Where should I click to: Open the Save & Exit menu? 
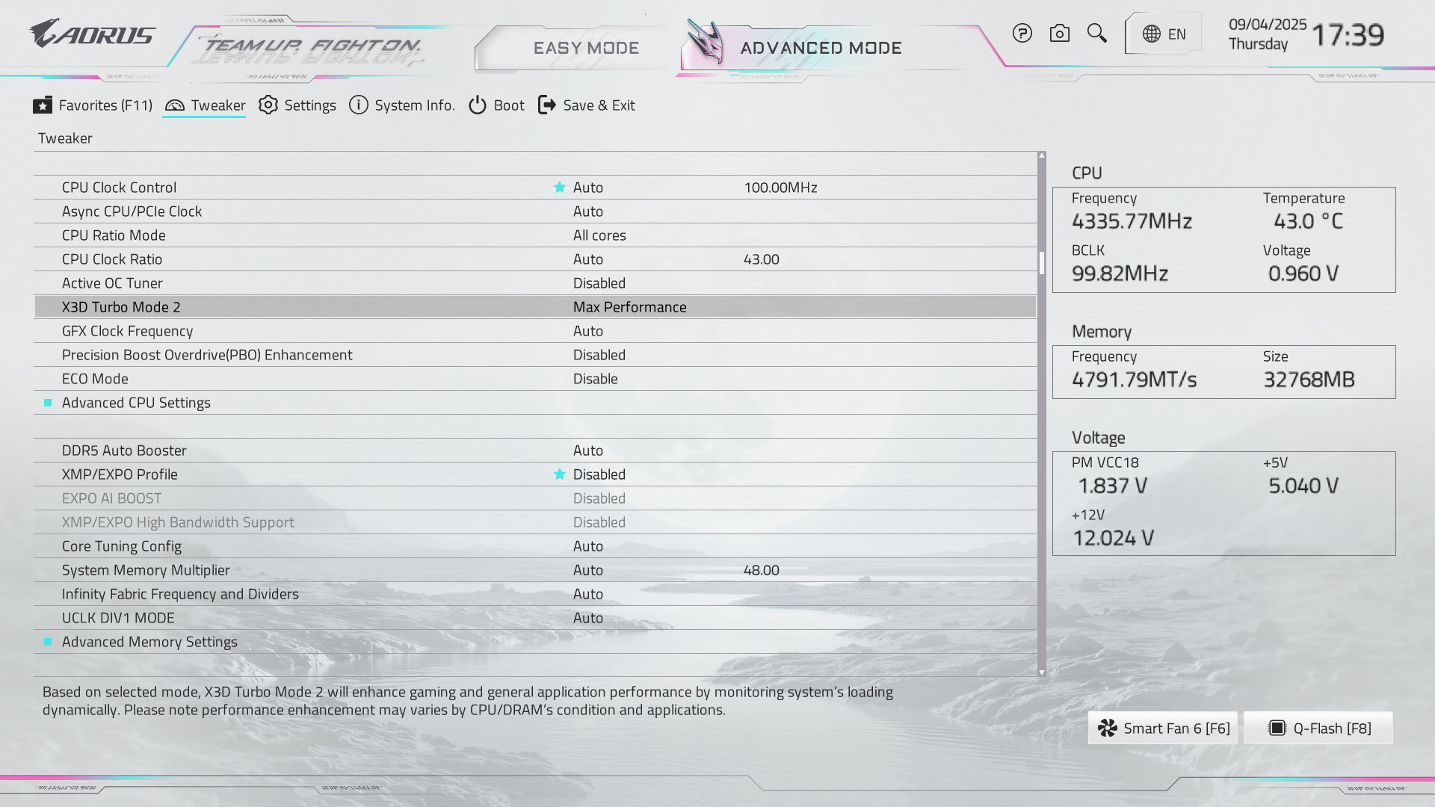tap(587, 105)
